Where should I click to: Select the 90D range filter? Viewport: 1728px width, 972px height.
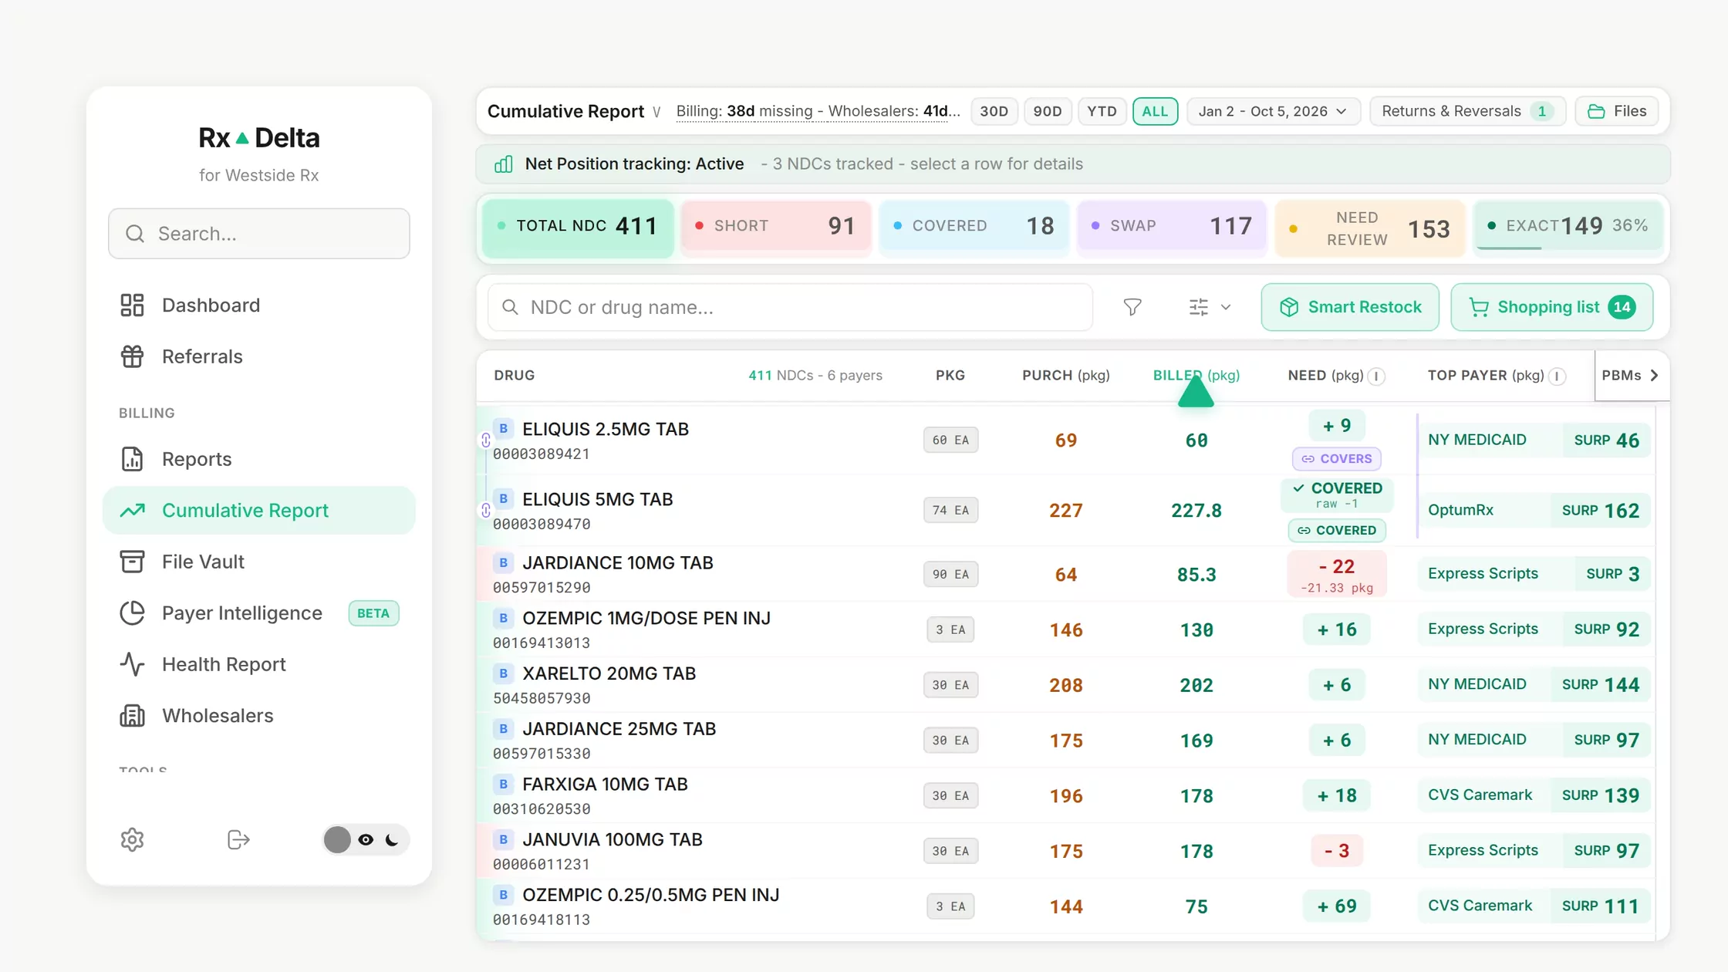tap(1047, 111)
